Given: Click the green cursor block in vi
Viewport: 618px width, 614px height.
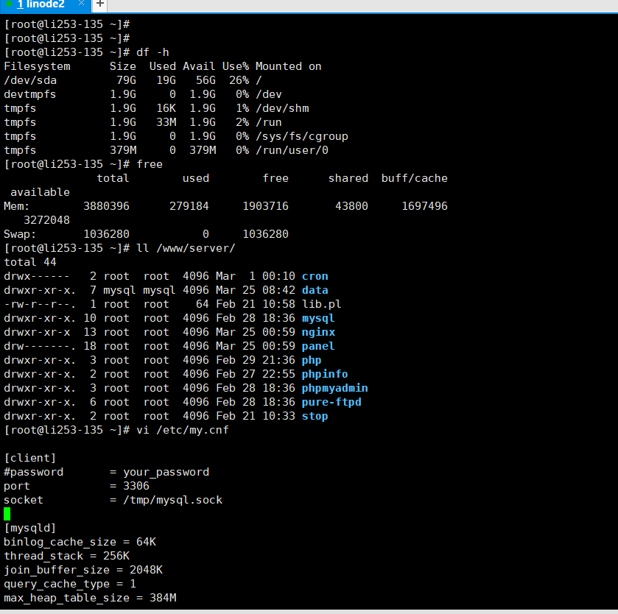Looking at the screenshot, I should [7, 514].
